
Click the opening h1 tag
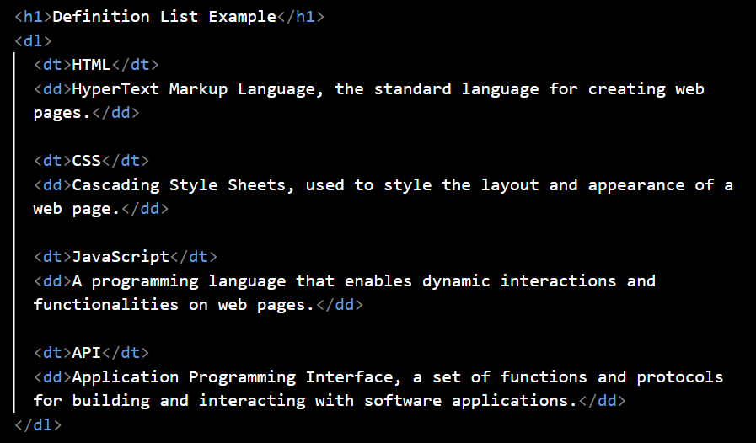click(x=33, y=17)
